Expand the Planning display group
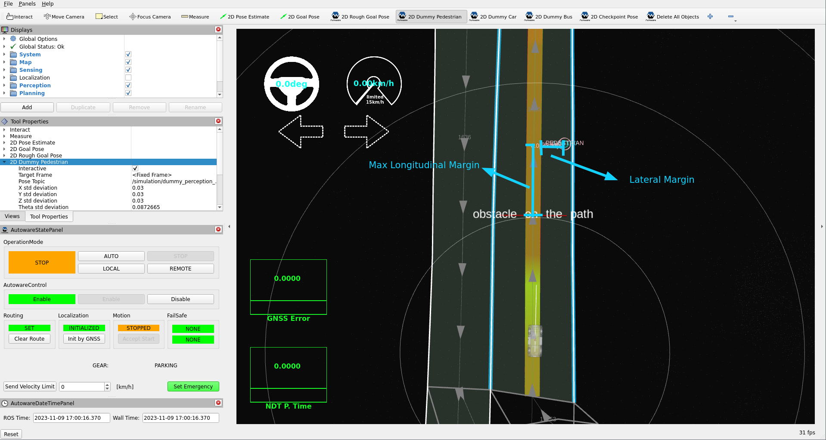The width and height of the screenshot is (826, 440). pos(4,93)
